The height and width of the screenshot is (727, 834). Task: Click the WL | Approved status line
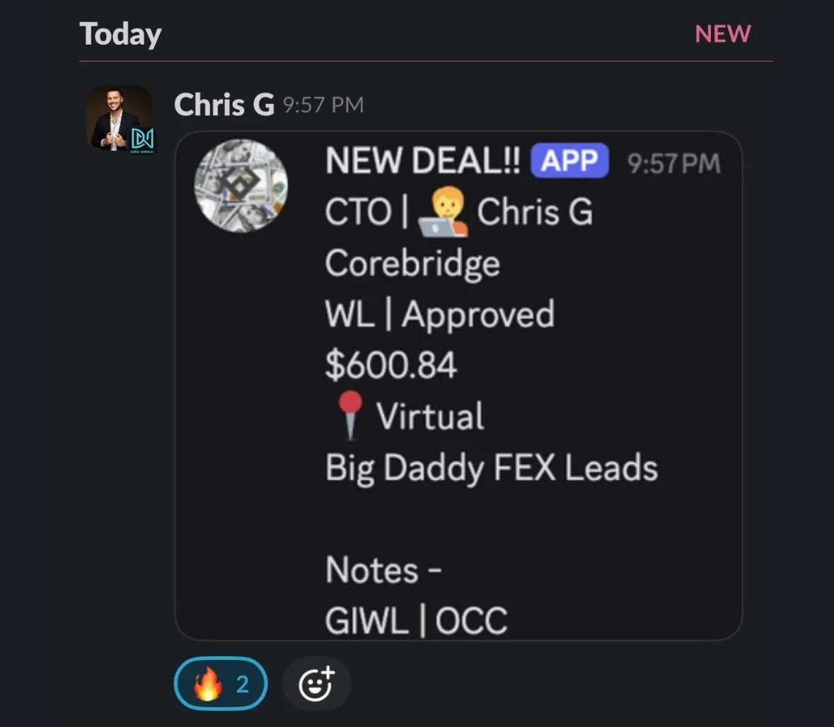pyautogui.click(x=440, y=314)
